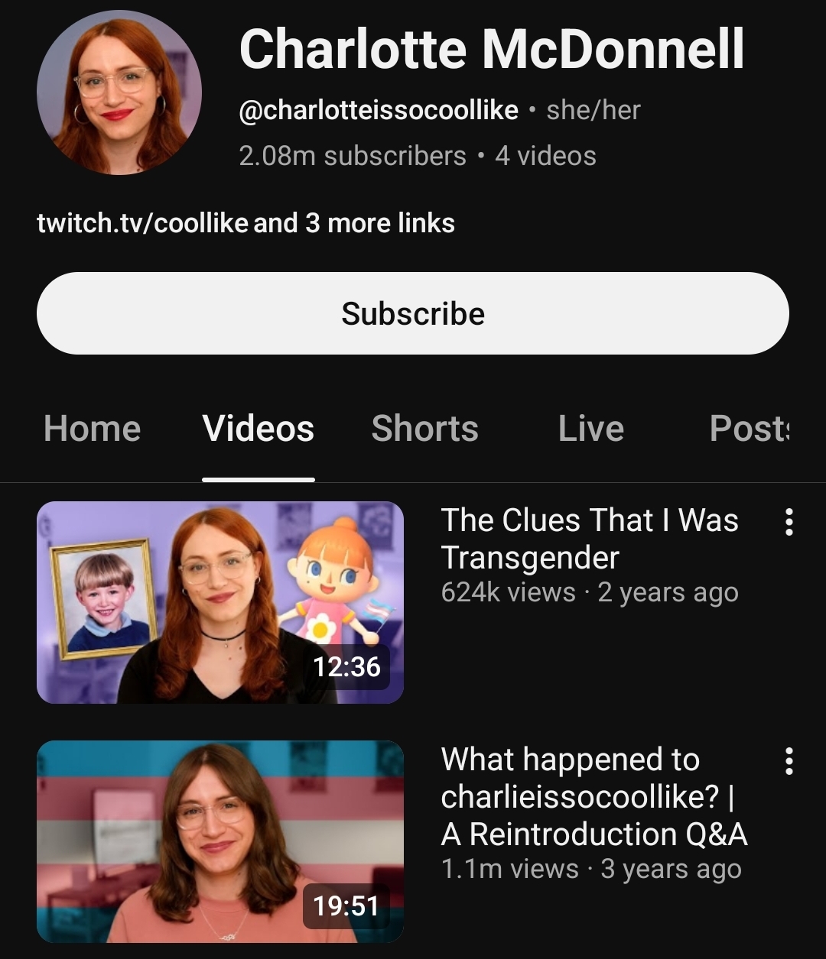The height and width of the screenshot is (959, 826).
Task: Switch to the Posts tab
Action: (750, 428)
